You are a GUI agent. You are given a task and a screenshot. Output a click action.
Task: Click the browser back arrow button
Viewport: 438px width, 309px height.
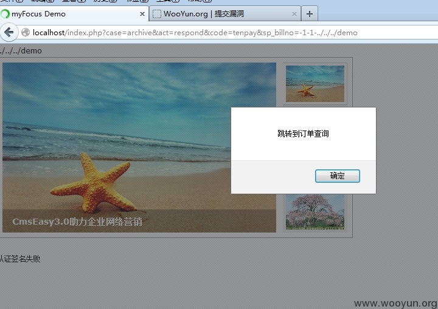(9, 33)
